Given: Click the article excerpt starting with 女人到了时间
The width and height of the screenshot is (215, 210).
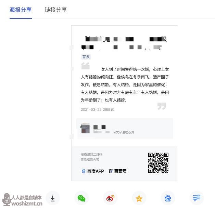Looking at the screenshot, I should pyautogui.click(x=125, y=85).
